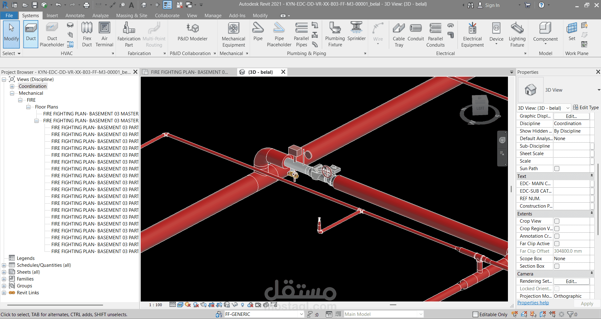Check the Annotation Crop checkbox

click(557, 236)
